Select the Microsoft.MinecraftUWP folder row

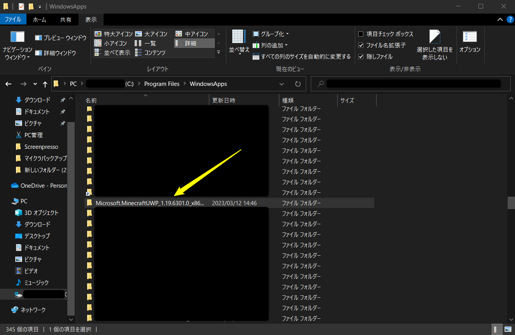point(149,203)
